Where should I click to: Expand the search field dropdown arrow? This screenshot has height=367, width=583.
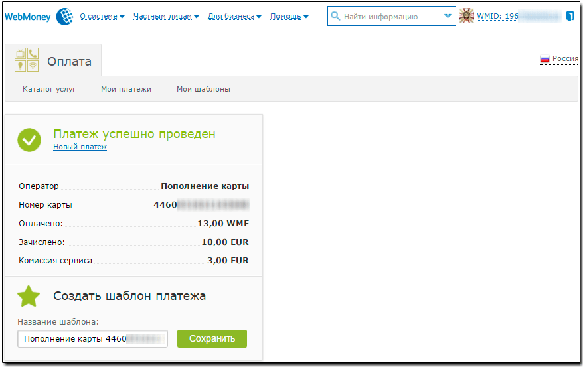(448, 17)
